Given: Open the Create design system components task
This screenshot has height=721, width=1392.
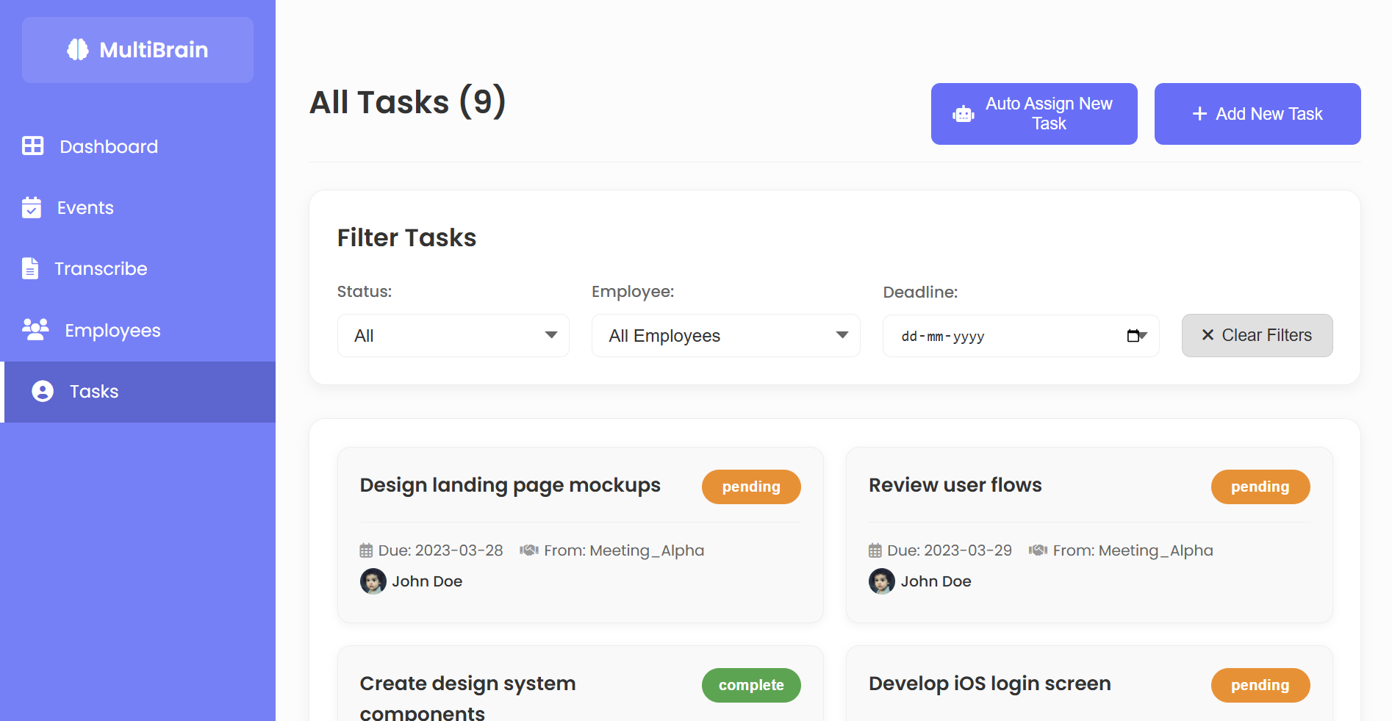Looking at the screenshot, I should (467, 698).
